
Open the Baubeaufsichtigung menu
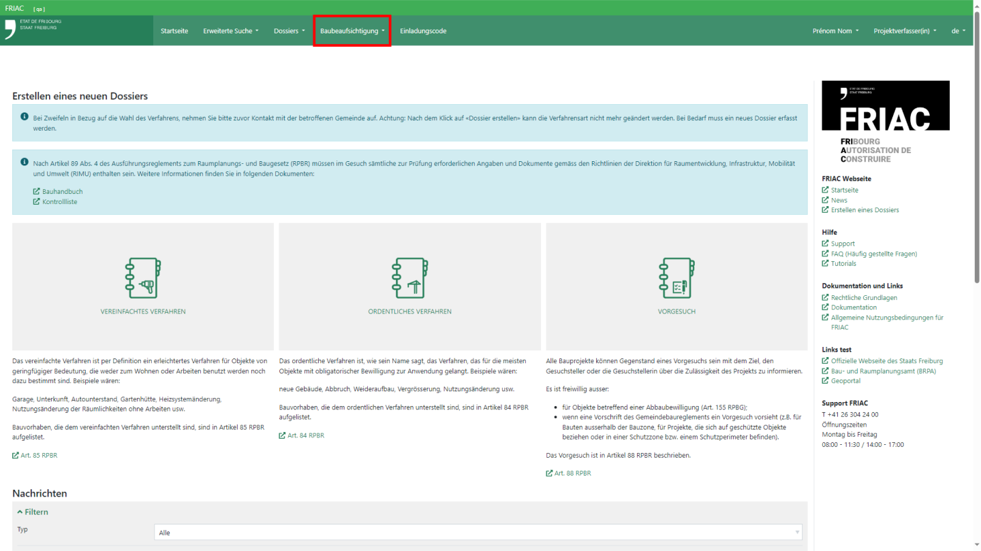(352, 31)
